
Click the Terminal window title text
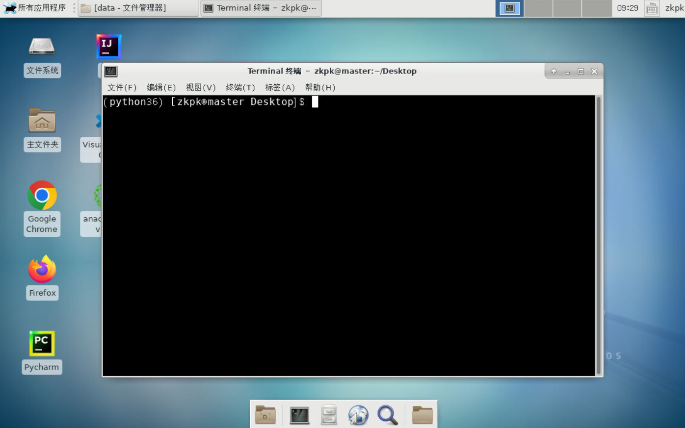click(x=332, y=71)
